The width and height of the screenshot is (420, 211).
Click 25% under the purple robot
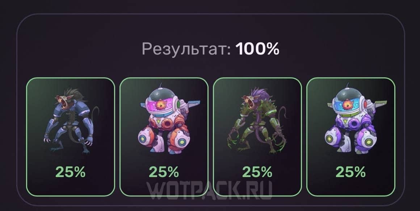coord(350,172)
